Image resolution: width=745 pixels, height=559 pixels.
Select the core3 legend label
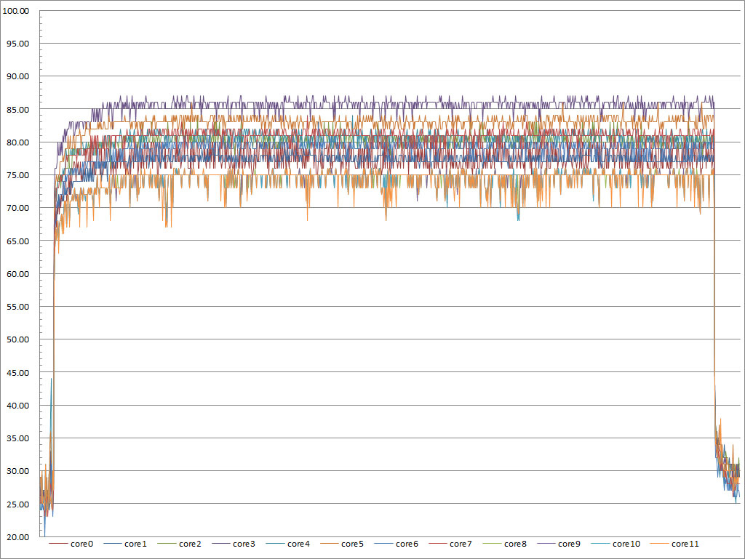point(244,544)
